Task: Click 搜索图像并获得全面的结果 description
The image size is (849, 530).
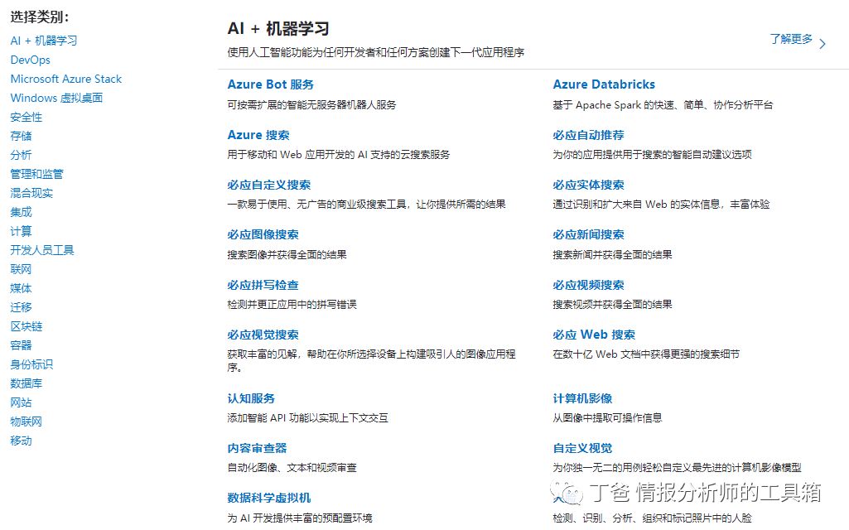Action: [x=287, y=254]
